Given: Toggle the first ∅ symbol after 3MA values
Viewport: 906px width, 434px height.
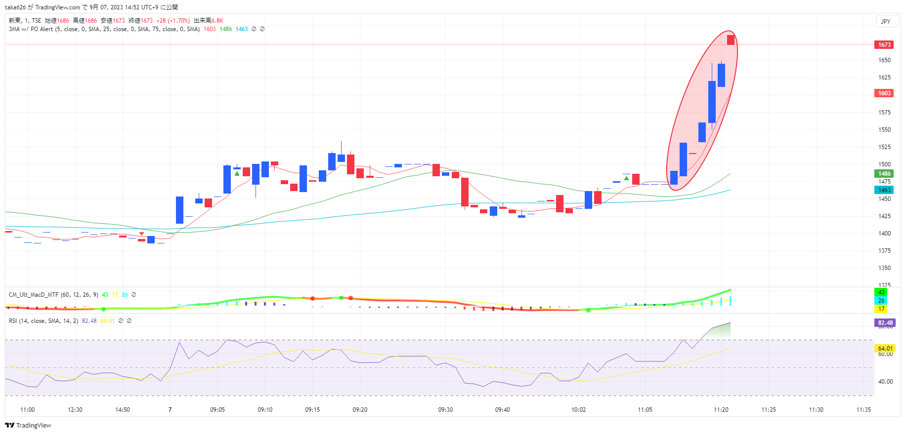Looking at the screenshot, I should coord(254,29).
